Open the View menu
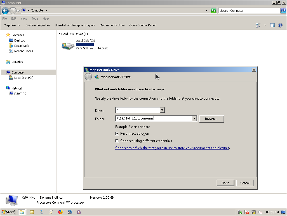 24,19
